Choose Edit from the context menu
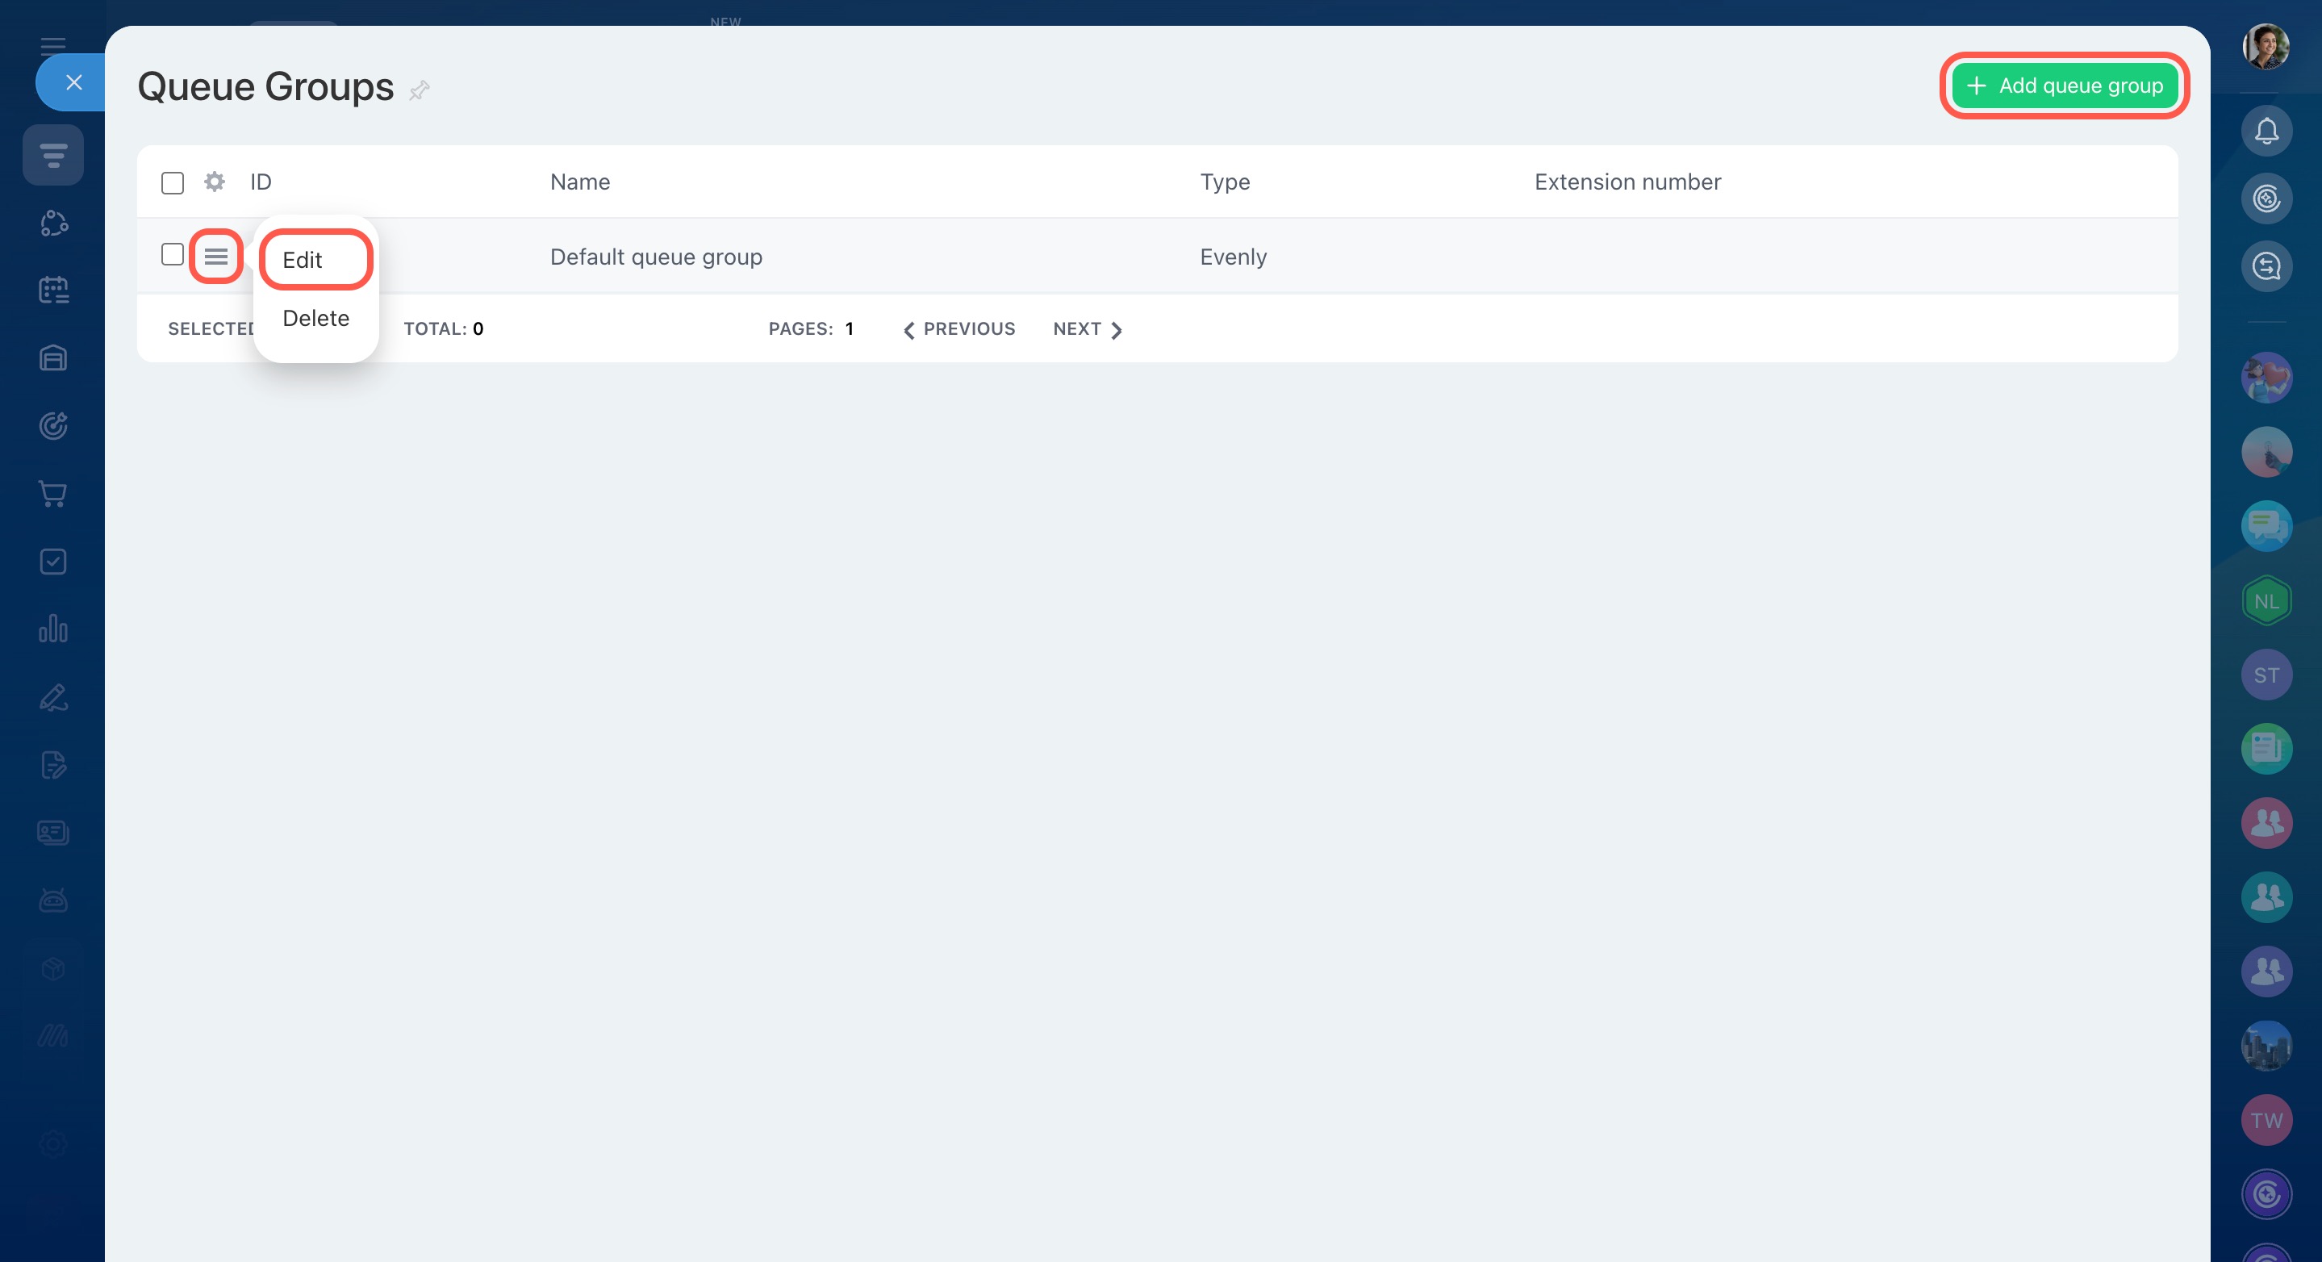This screenshot has width=2322, height=1262. pyautogui.click(x=303, y=261)
